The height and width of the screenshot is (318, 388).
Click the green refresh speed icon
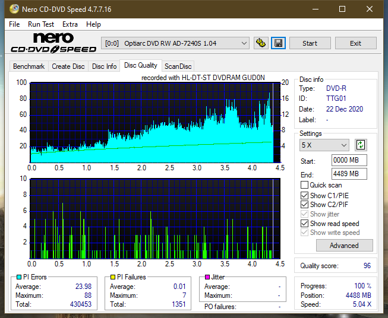[x=361, y=145]
